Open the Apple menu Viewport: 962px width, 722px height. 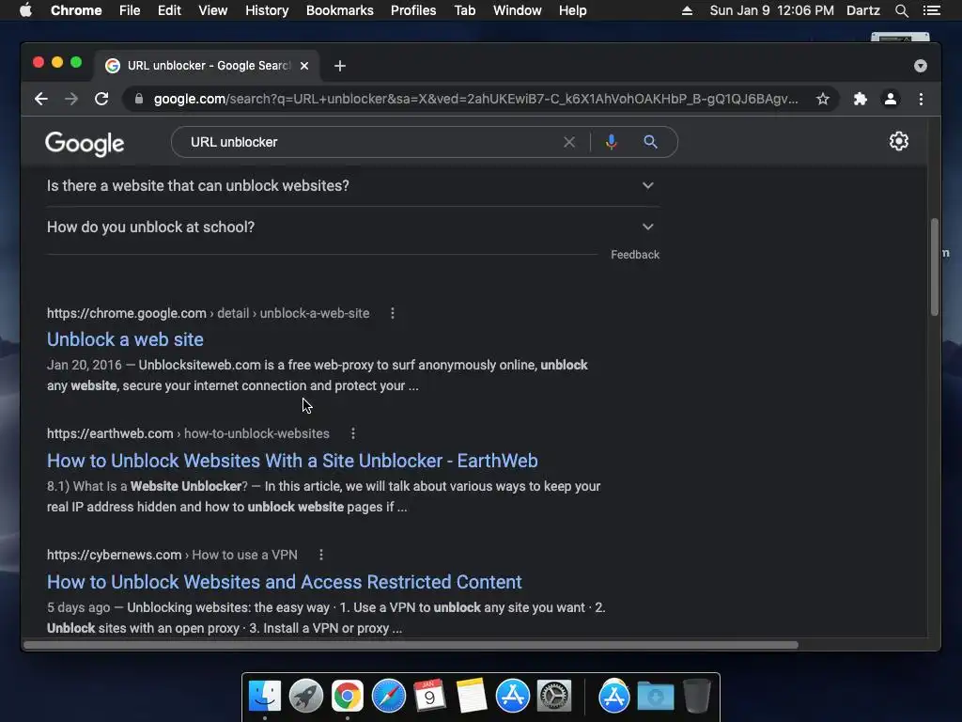pos(25,10)
